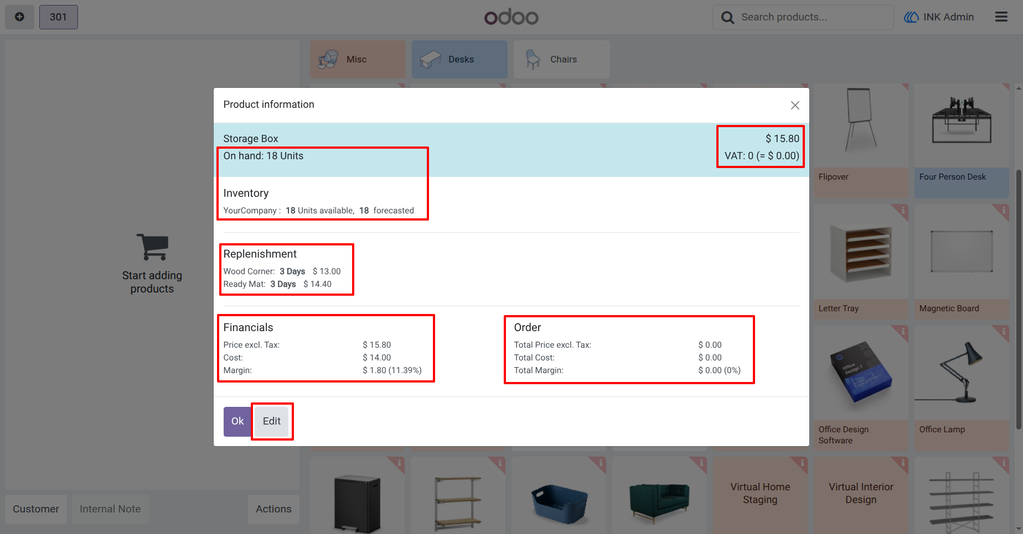The image size is (1023, 534).
Task: Click the INK Admin user label
Action: (x=939, y=17)
